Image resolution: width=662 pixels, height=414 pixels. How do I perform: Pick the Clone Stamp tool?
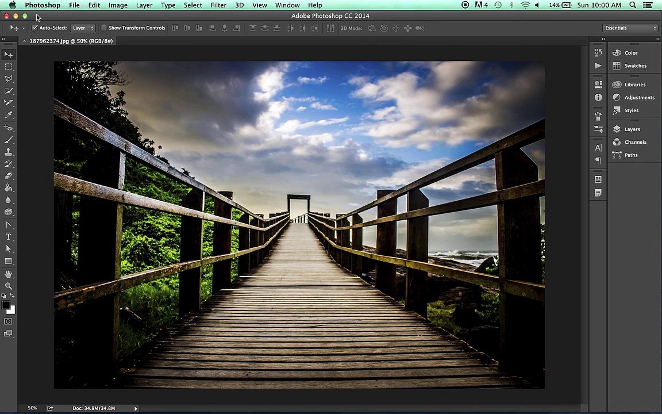[9, 152]
